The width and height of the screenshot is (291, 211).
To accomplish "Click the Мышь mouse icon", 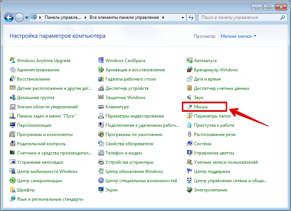I will 190,106.
